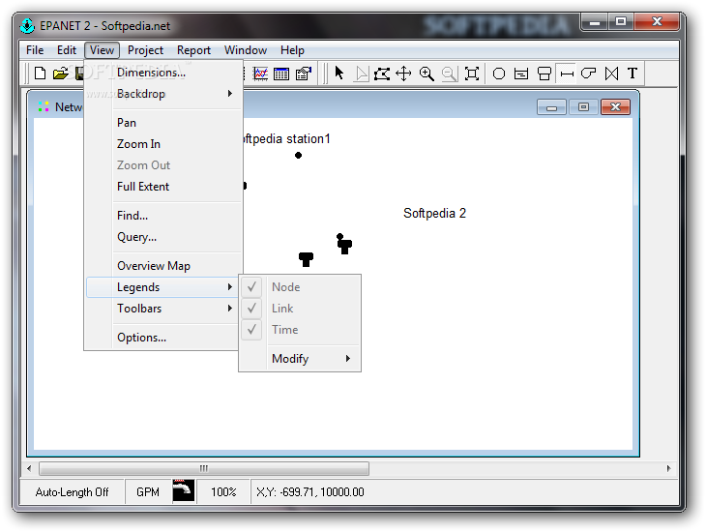Expand the Legends submenu
The image size is (706, 532).
162,287
